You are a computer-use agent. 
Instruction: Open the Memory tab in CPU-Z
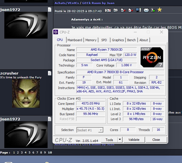91,40
